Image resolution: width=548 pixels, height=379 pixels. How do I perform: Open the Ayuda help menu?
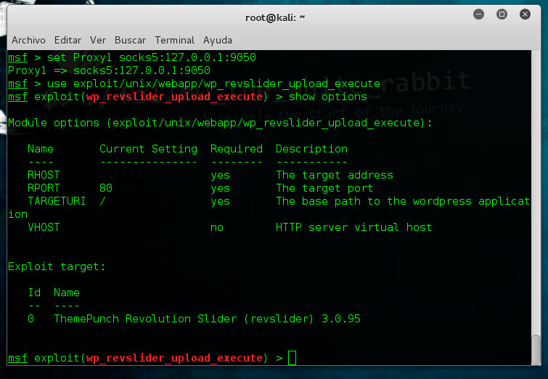pos(218,40)
